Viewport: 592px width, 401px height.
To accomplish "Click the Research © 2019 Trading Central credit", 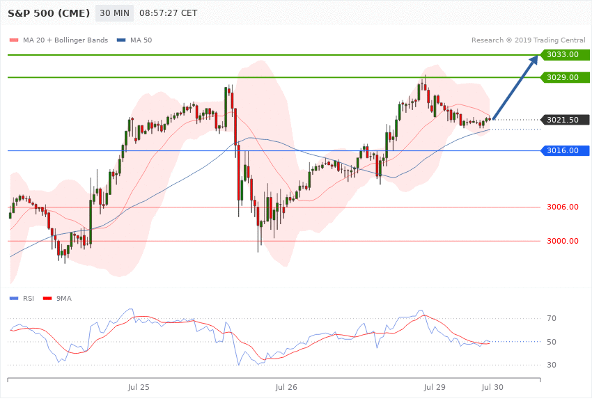I will point(528,40).
